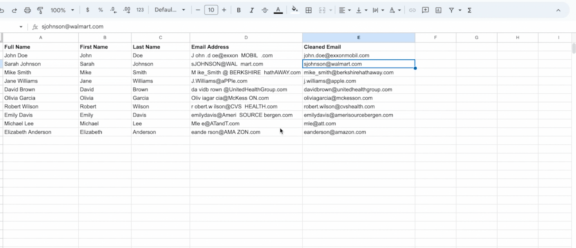Screen dimensions: 576x248
Task: Open the borders tool
Action: tap(309, 10)
